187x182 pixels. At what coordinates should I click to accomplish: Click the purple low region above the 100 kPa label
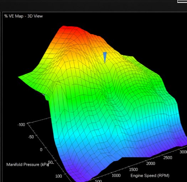76,171
